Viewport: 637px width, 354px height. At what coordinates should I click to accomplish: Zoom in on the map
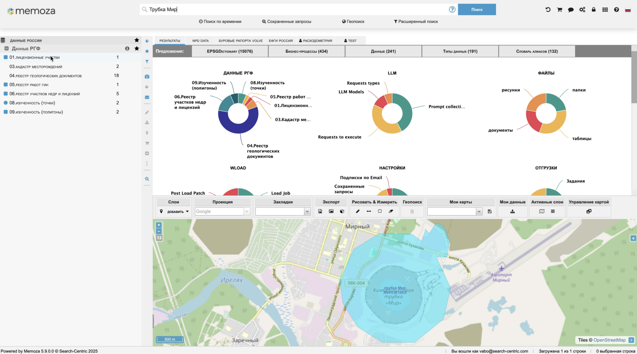pyautogui.click(x=159, y=225)
